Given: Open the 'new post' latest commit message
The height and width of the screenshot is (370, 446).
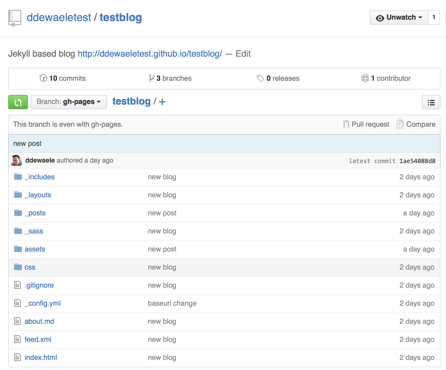Looking at the screenshot, I should point(27,143).
